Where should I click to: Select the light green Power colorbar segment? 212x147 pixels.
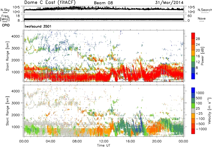193,59
